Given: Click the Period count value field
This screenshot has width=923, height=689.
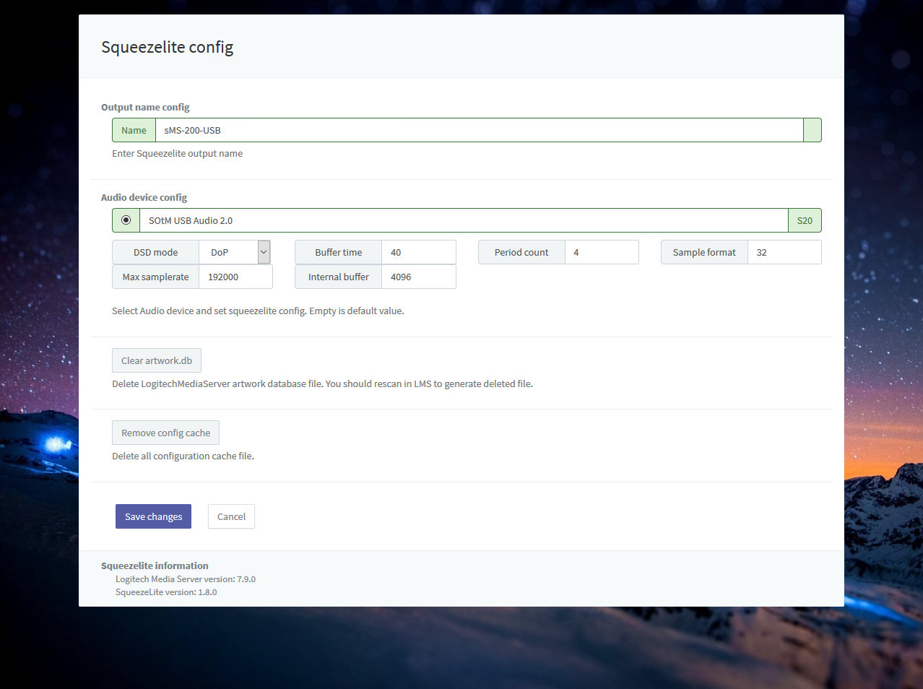Looking at the screenshot, I should click(x=601, y=252).
